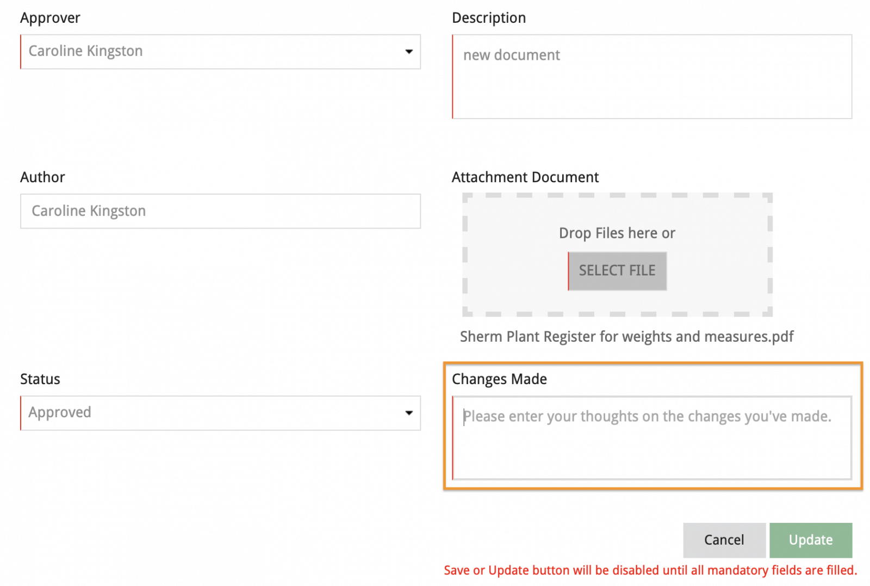Click the Changes Made label
Screen dimensions: 870x586
coord(499,379)
